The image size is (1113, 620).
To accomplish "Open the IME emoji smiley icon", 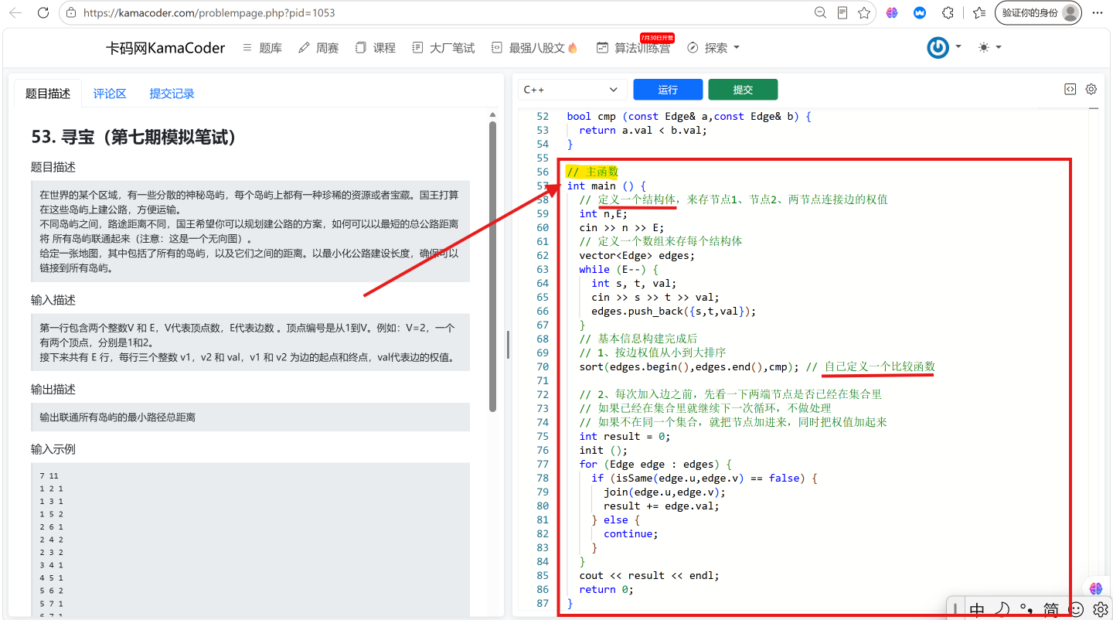I will pyautogui.click(x=1076, y=610).
